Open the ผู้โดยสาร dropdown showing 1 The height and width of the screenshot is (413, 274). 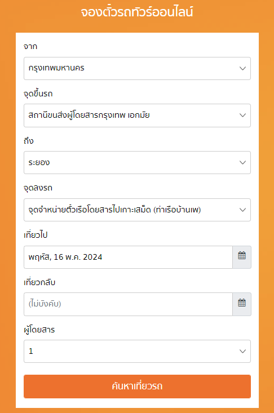point(137,352)
